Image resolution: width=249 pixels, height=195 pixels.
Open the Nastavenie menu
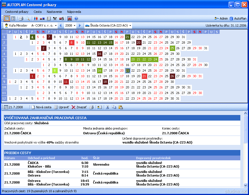click(54, 12)
